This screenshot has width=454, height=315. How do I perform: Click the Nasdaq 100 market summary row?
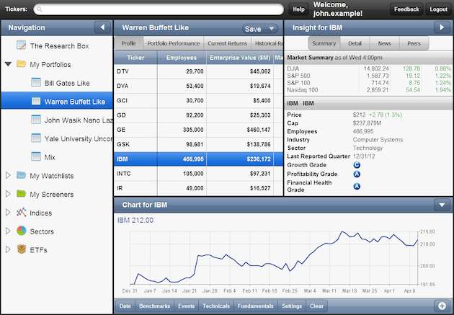[369, 90]
